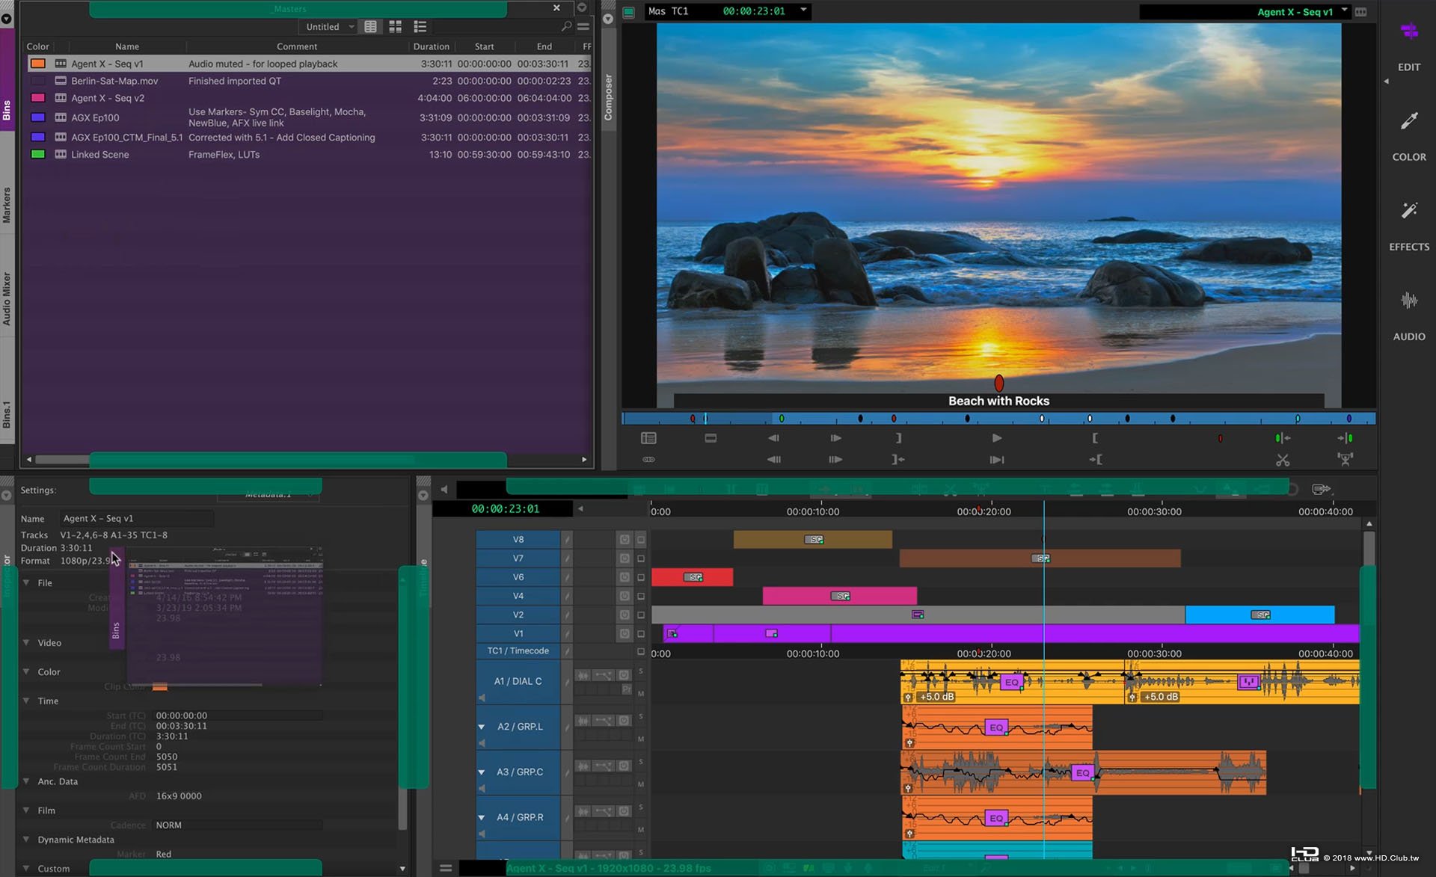Image resolution: width=1436 pixels, height=877 pixels.
Task: Switch the bin to frame view icon
Action: [x=395, y=26]
